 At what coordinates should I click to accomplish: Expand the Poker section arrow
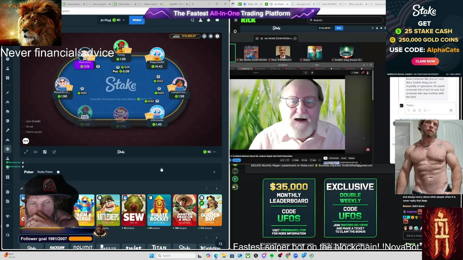[x=214, y=172]
